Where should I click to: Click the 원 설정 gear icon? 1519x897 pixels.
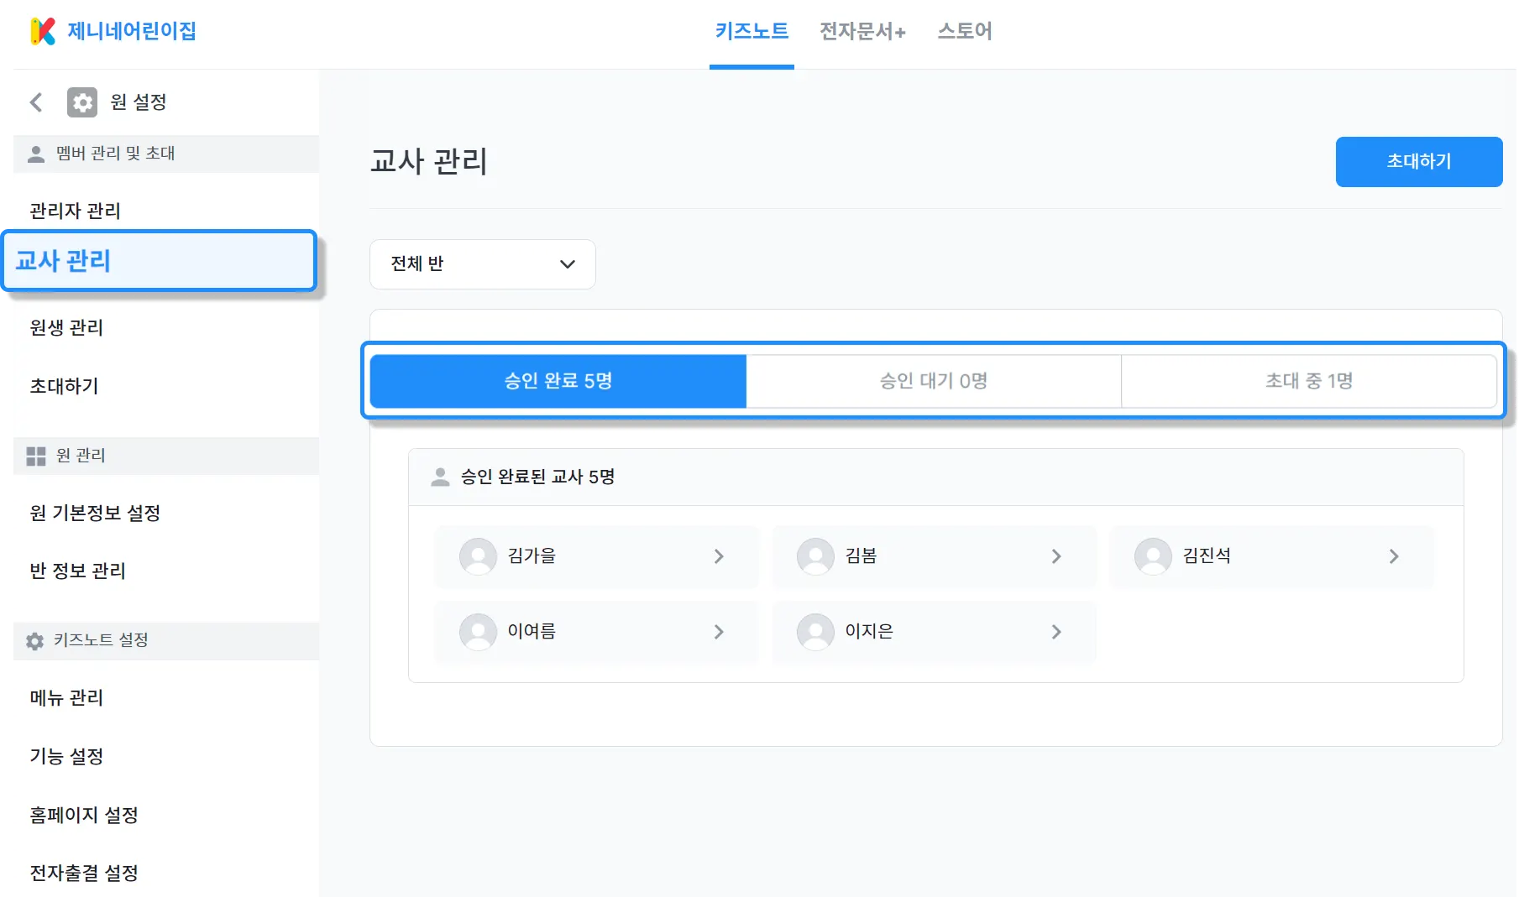82,102
